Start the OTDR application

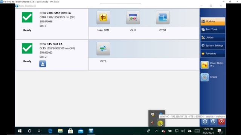point(163,18)
